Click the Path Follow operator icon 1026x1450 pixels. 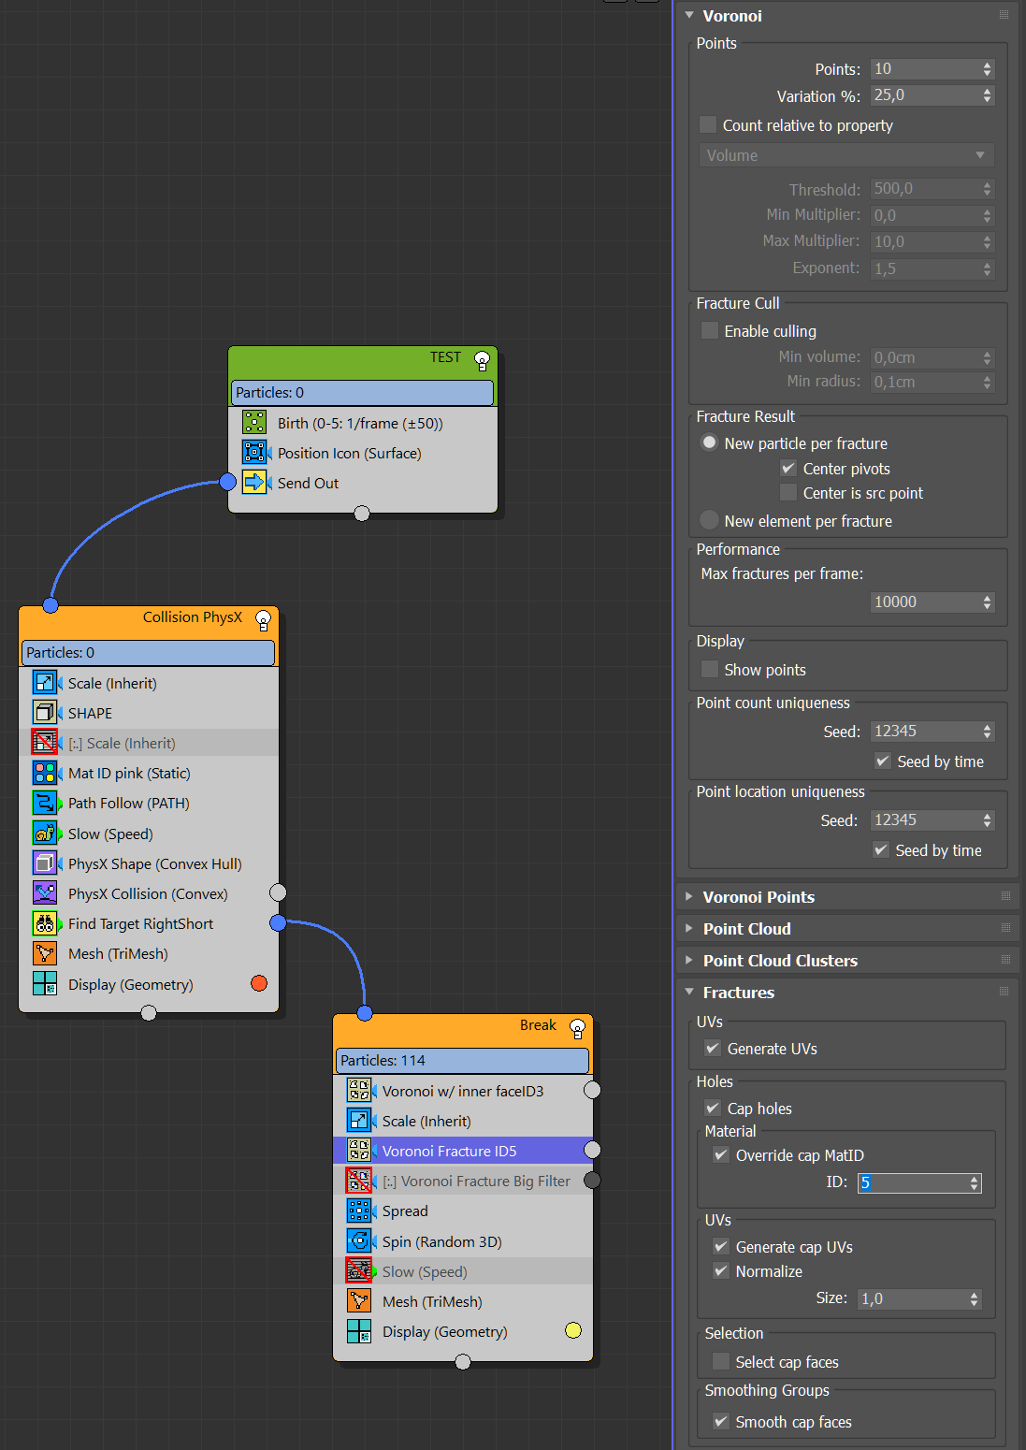coord(45,803)
